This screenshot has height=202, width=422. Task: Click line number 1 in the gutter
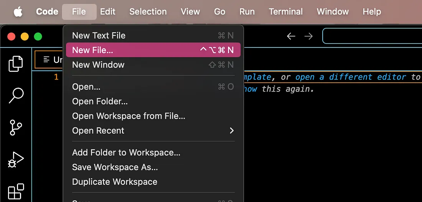click(56, 77)
